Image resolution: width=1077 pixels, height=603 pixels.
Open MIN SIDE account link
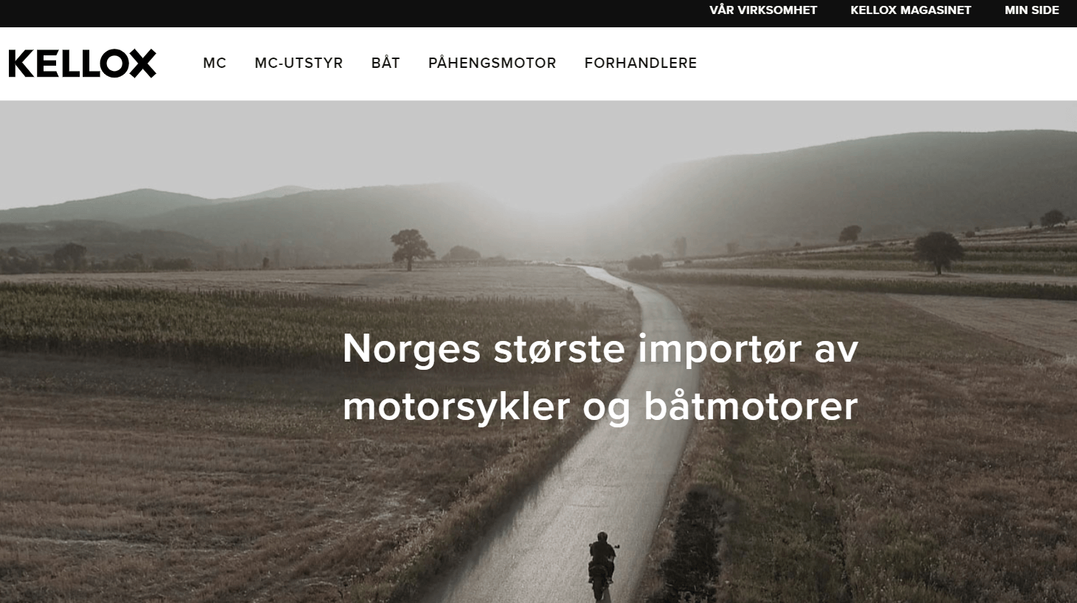coord(1032,10)
